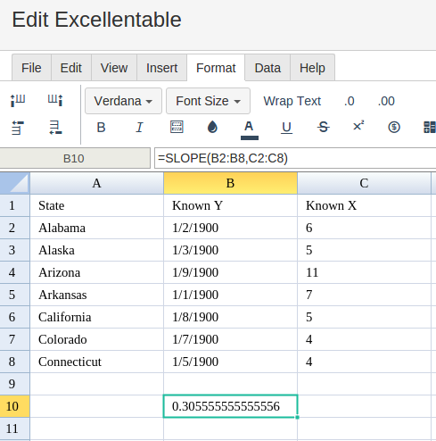Viewport: 436px width, 441px height.
Task: Toggle italic formatting
Action: pos(139,128)
